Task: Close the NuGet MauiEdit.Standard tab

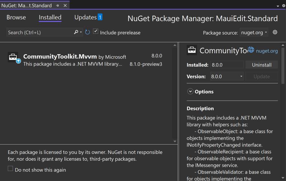Action: pyautogui.click(x=65, y=5)
